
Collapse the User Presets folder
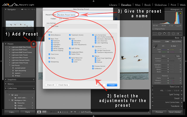[10, 66]
